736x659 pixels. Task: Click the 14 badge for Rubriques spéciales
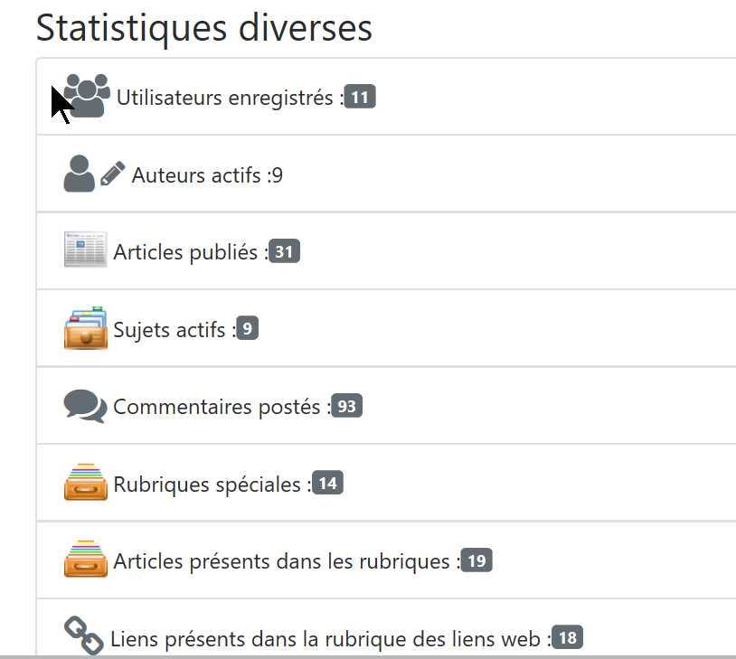(x=327, y=484)
